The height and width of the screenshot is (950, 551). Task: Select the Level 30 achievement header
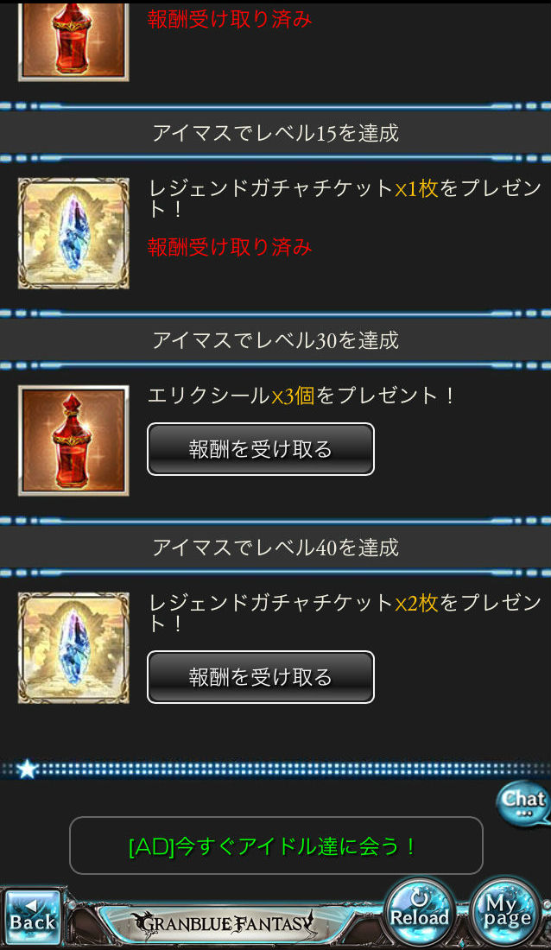click(x=275, y=340)
